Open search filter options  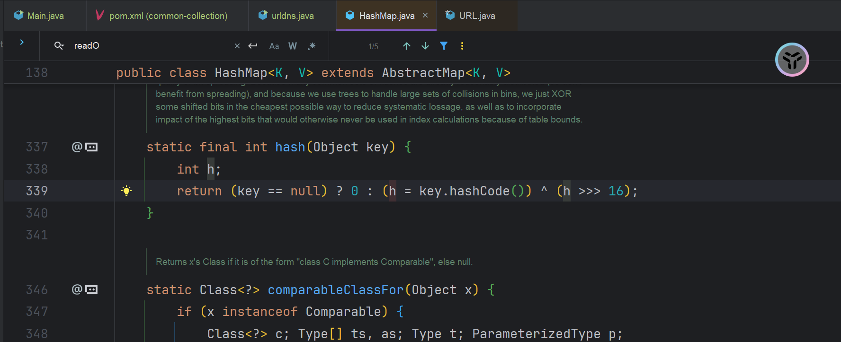(444, 46)
